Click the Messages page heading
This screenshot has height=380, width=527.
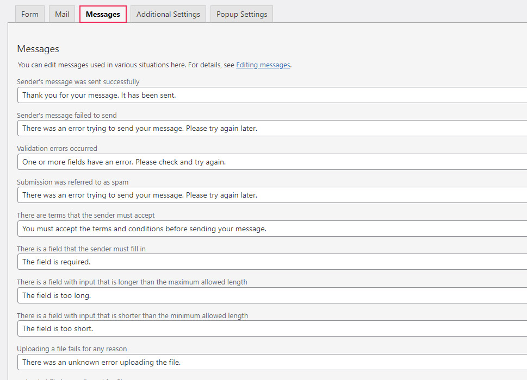coord(38,49)
